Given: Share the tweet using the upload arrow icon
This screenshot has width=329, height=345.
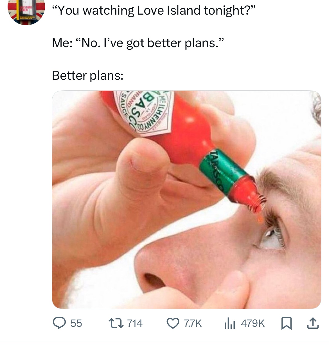Looking at the screenshot, I should (x=313, y=323).
